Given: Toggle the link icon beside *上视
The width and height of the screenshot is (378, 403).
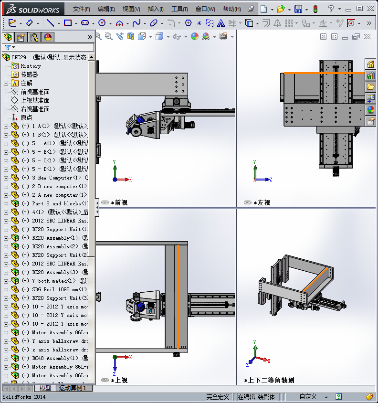Looking at the screenshot, I should point(105,380).
